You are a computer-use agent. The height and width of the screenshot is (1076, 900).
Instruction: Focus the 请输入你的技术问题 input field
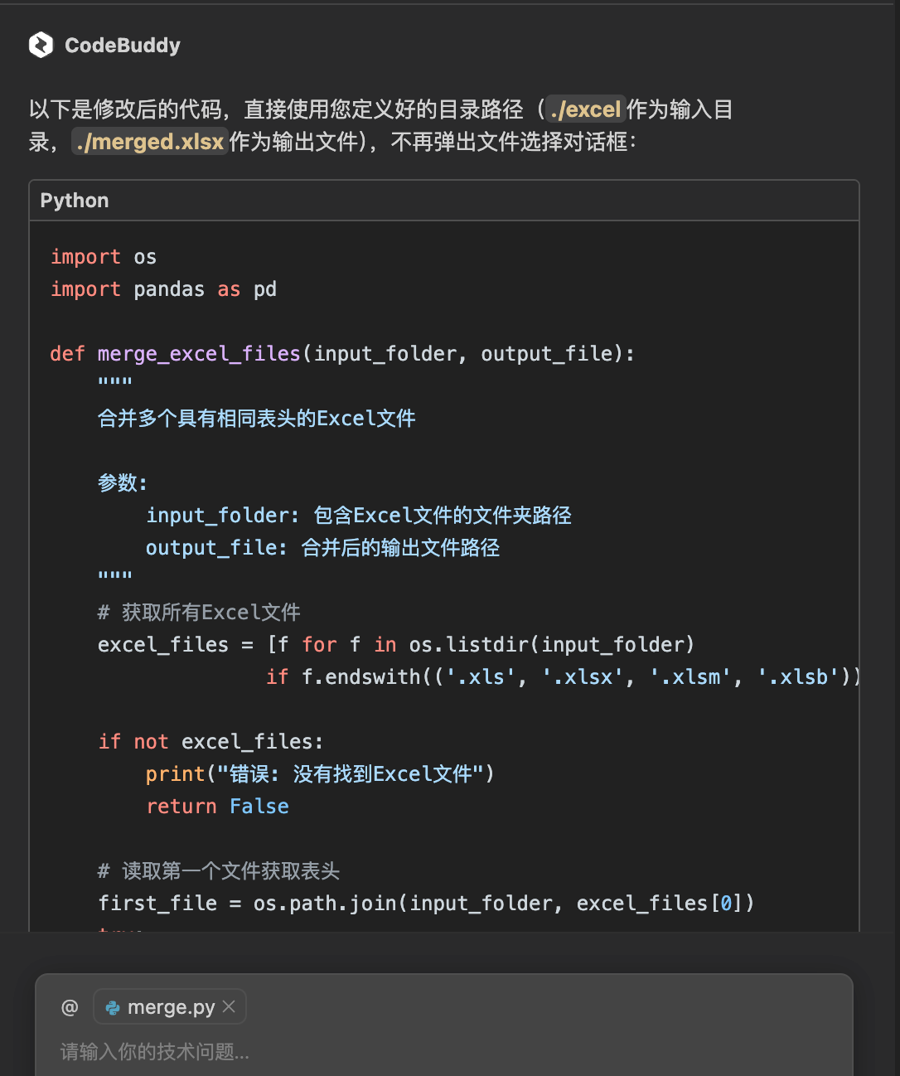pyautogui.click(x=331, y=1053)
